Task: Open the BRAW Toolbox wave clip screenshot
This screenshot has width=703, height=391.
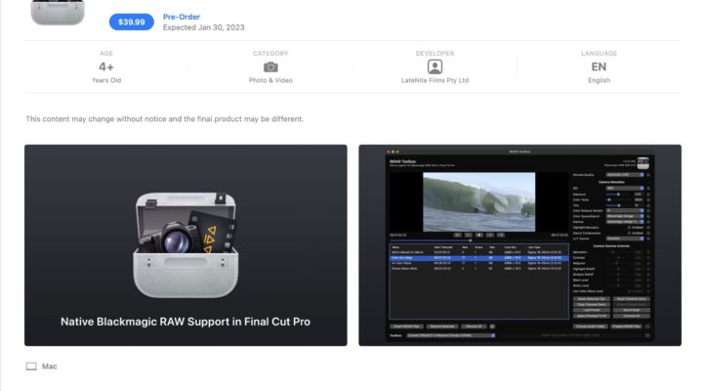Action: 519,245
